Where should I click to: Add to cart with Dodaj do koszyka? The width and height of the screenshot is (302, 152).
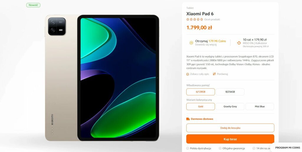[x=230, y=128]
